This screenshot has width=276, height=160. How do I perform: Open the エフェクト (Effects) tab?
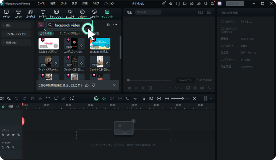70,14
